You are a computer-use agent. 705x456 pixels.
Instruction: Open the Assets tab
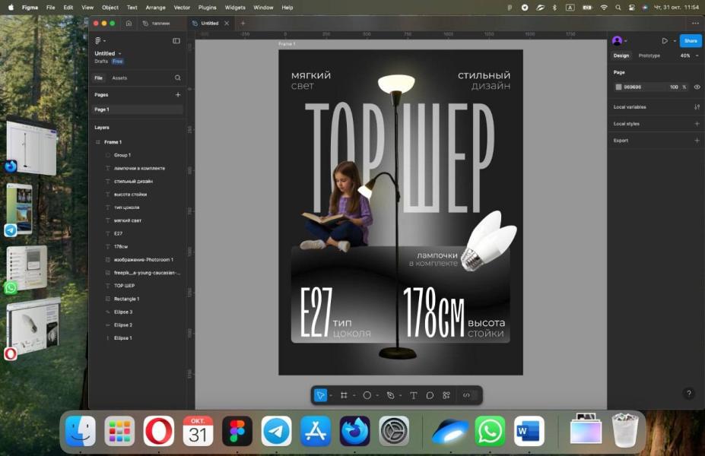[x=119, y=78]
